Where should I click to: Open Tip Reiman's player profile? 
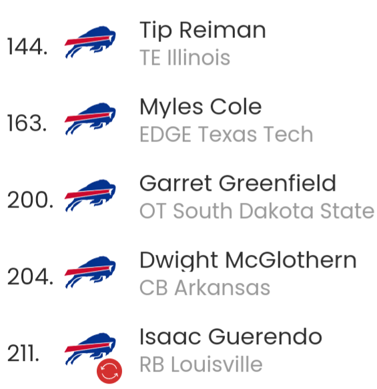203,30
